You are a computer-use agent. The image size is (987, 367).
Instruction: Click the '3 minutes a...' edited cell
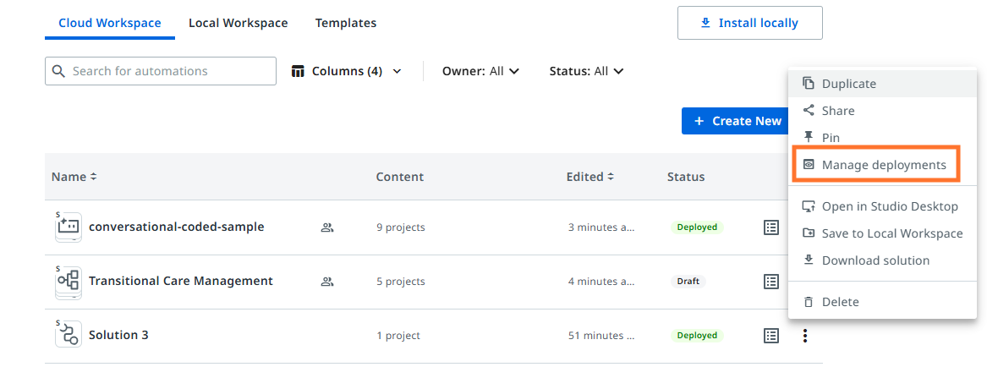pos(602,227)
